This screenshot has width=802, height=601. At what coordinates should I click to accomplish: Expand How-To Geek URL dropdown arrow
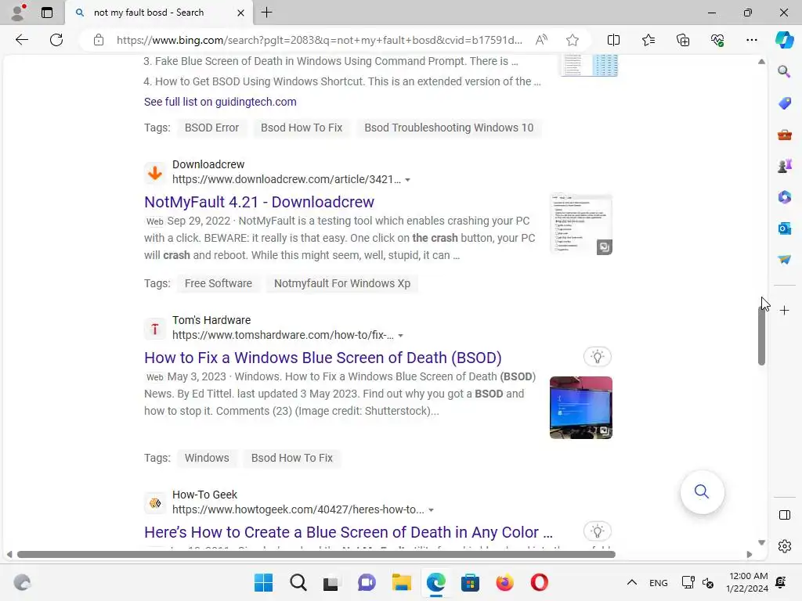point(432,510)
